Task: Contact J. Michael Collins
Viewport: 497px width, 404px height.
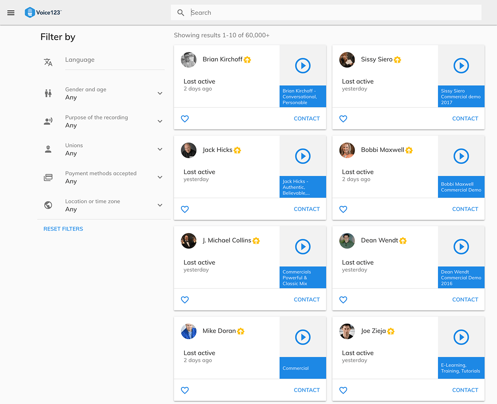Action: coord(307,300)
